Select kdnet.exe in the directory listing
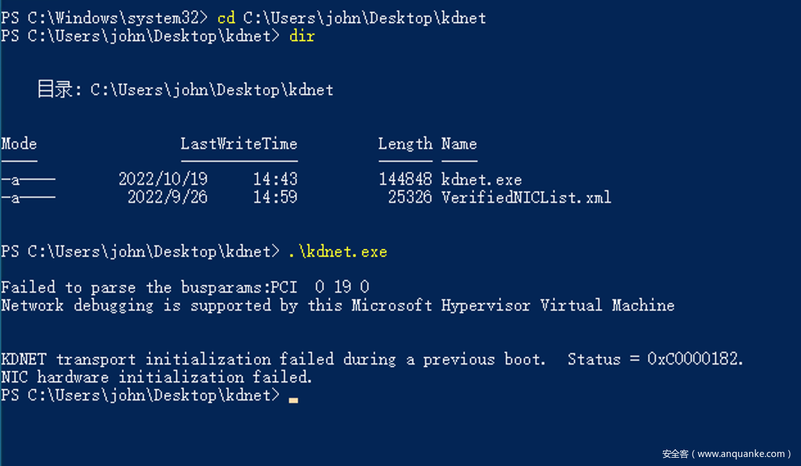 (x=481, y=180)
